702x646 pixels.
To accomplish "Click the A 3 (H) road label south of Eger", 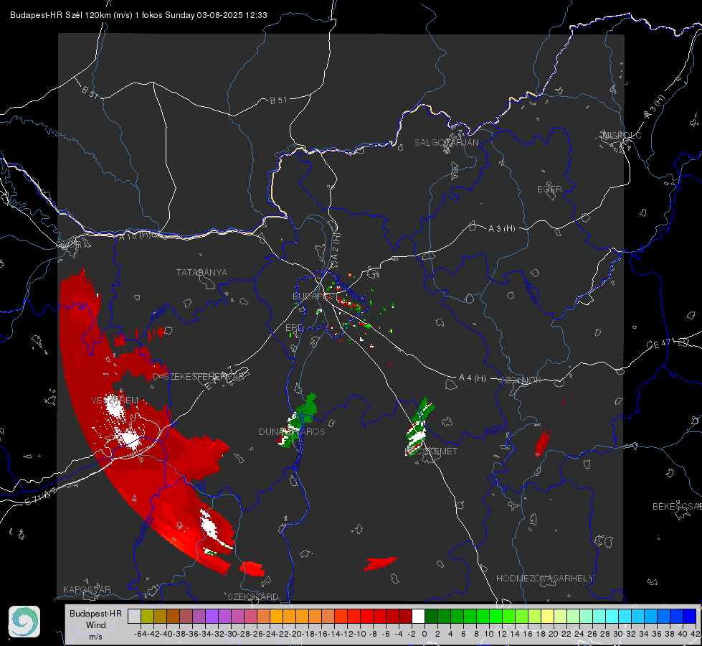I will point(501,229).
